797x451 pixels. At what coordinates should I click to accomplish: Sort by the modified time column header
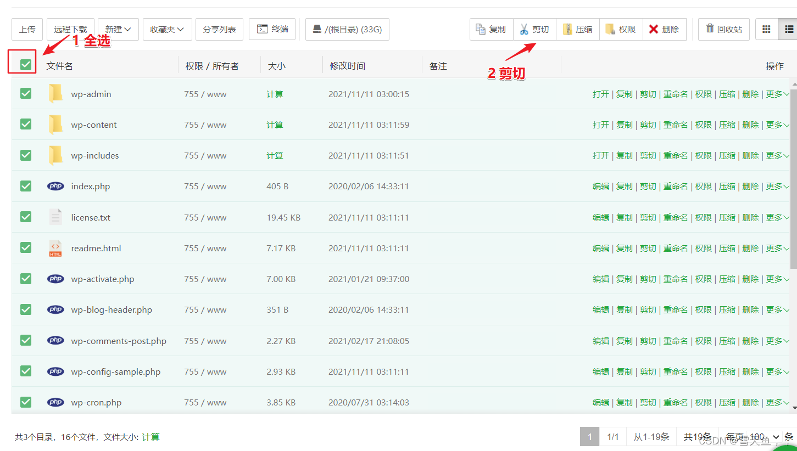click(x=347, y=66)
